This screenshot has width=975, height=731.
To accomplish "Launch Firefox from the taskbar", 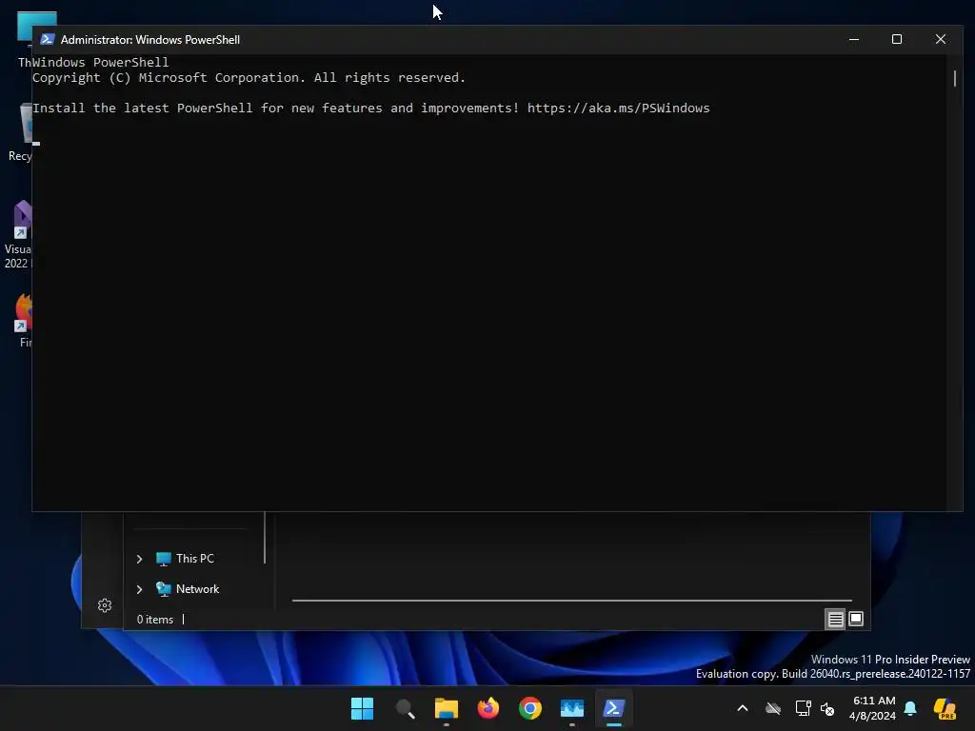I will point(488,708).
